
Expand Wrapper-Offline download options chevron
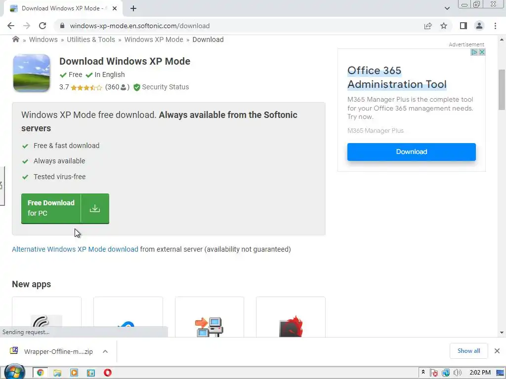(105, 351)
